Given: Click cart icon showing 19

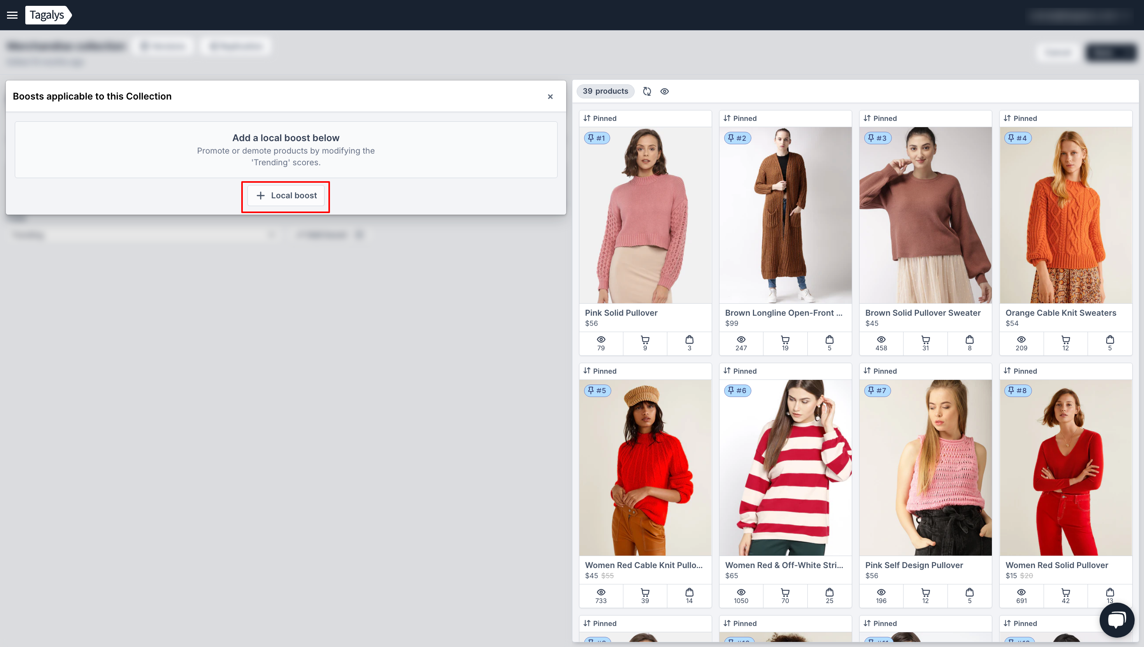Looking at the screenshot, I should coord(785,340).
